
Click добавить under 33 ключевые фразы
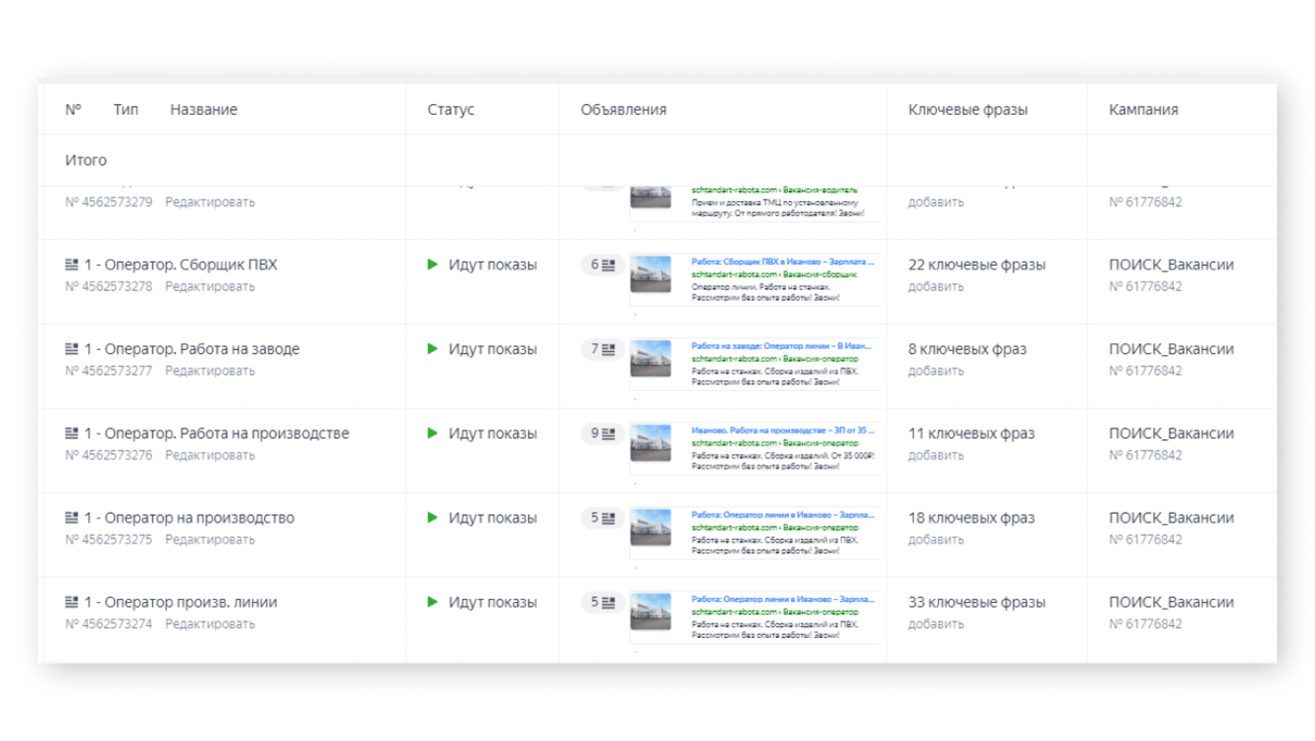pos(935,624)
